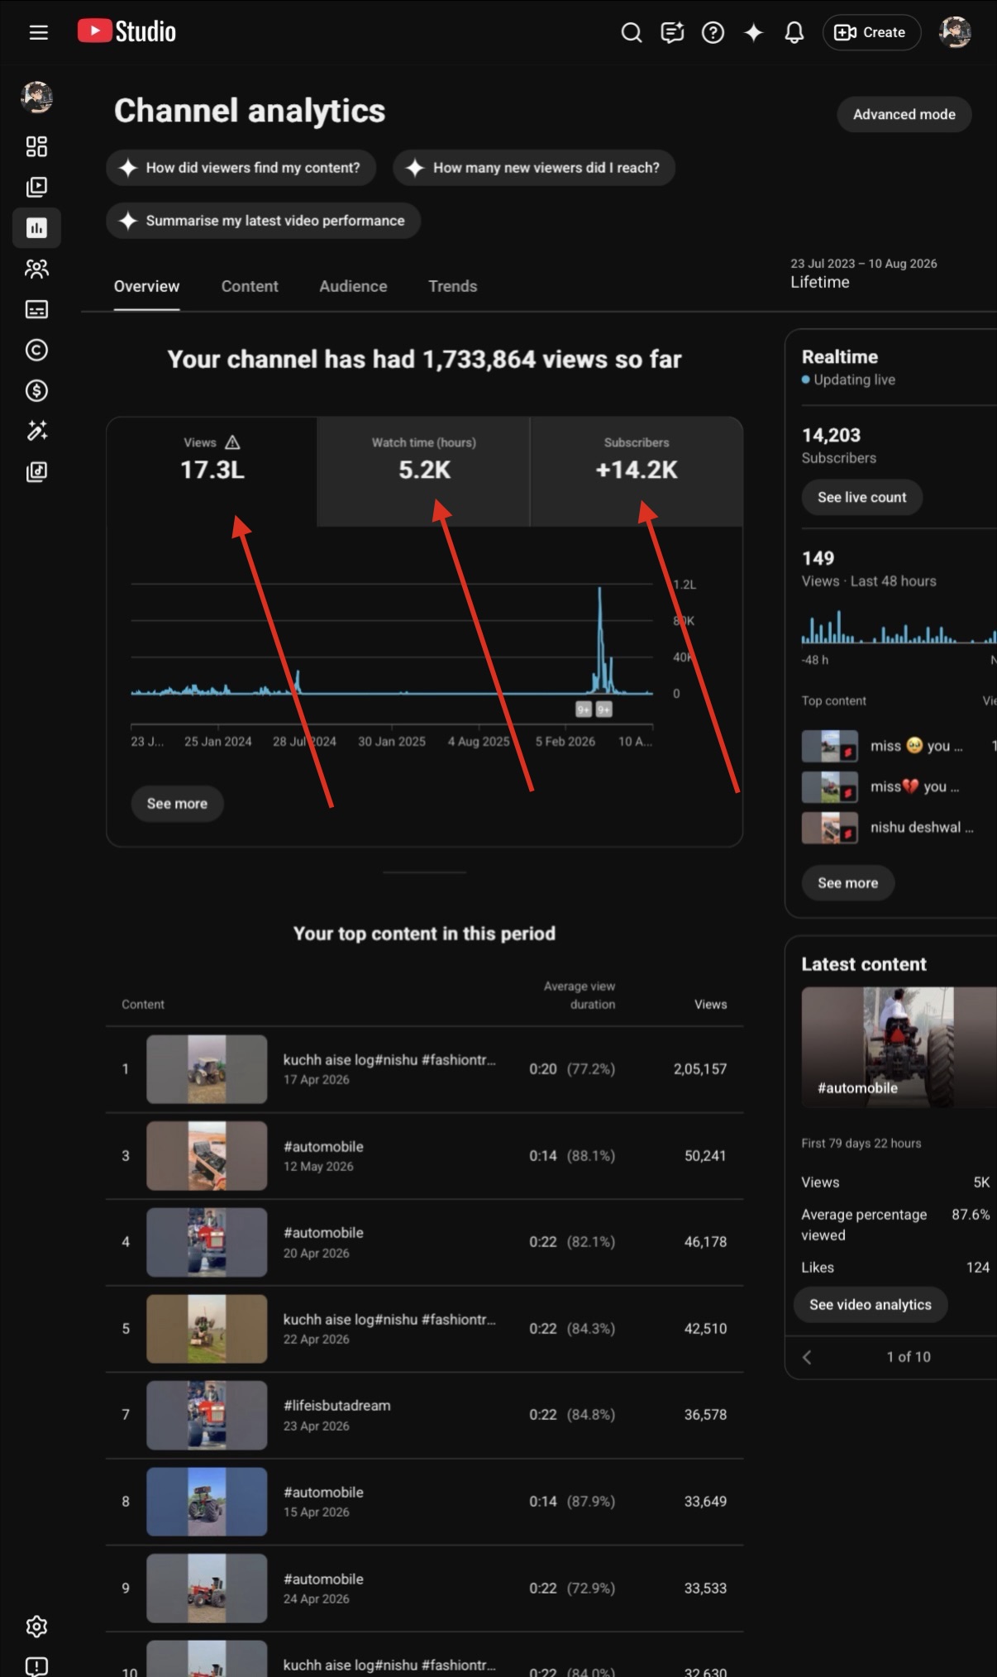Switch to the Content tab
The width and height of the screenshot is (997, 1677).
[x=250, y=286]
